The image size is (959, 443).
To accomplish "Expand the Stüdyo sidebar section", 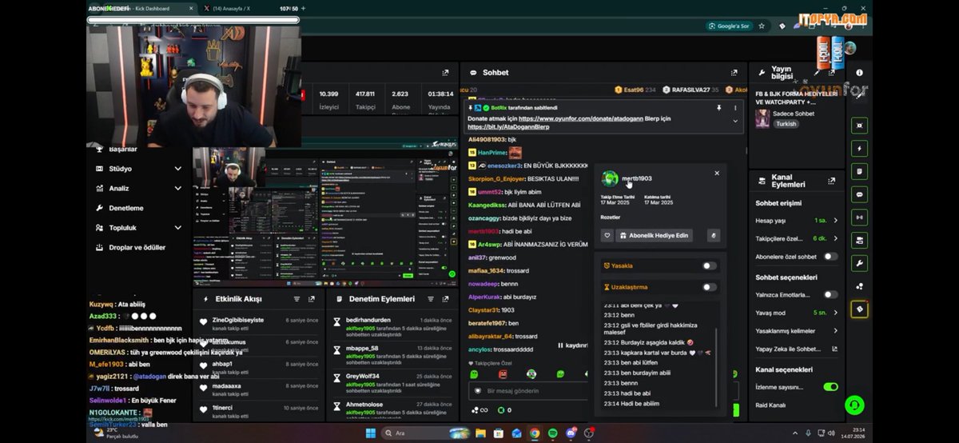I will (x=177, y=169).
